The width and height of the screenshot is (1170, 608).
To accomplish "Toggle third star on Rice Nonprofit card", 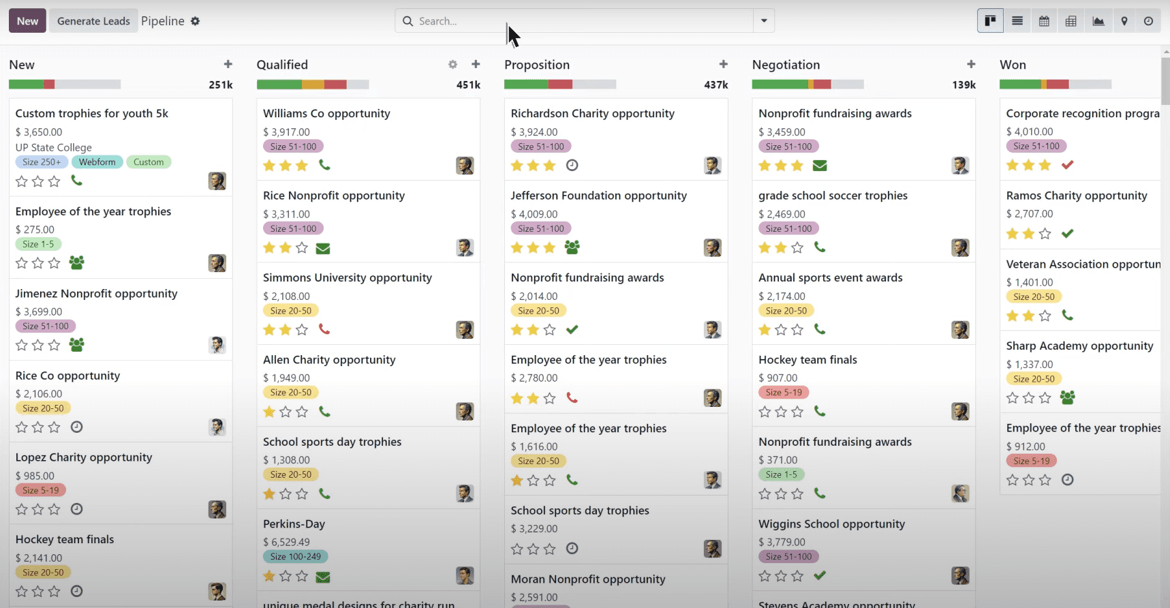I will (x=302, y=247).
